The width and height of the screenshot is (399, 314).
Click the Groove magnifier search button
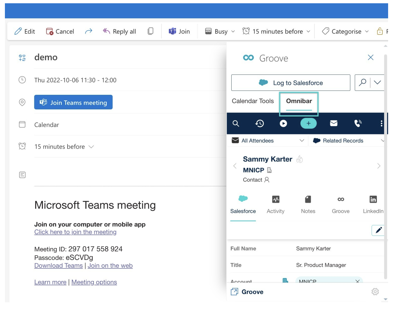[x=363, y=82]
